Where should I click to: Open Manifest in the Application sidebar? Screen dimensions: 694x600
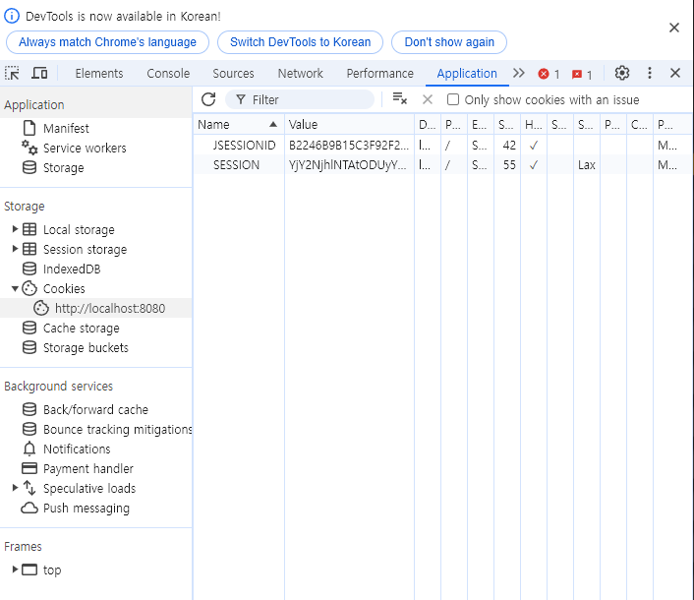click(66, 129)
